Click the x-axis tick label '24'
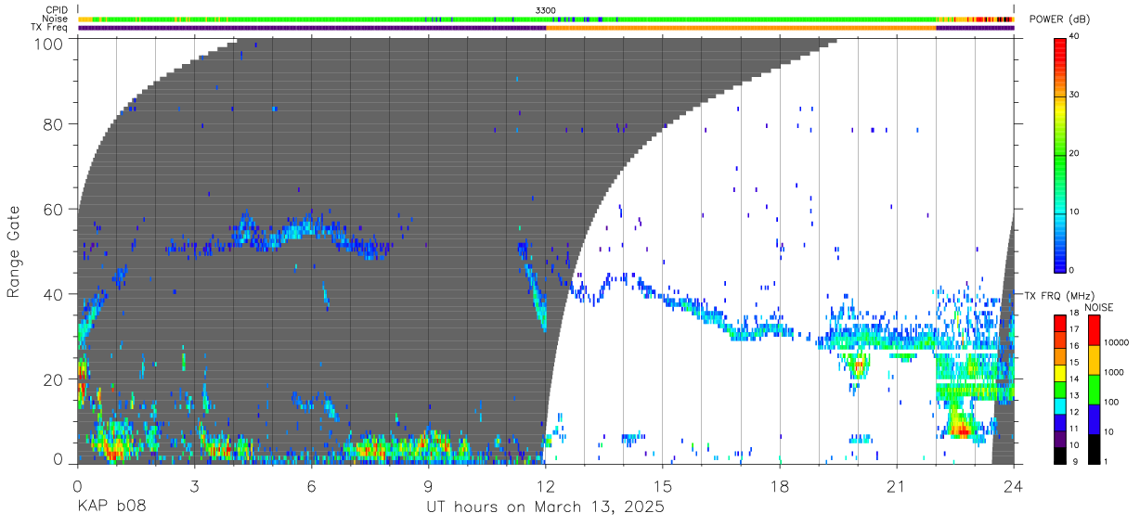1140x526 pixels. (x=1014, y=485)
